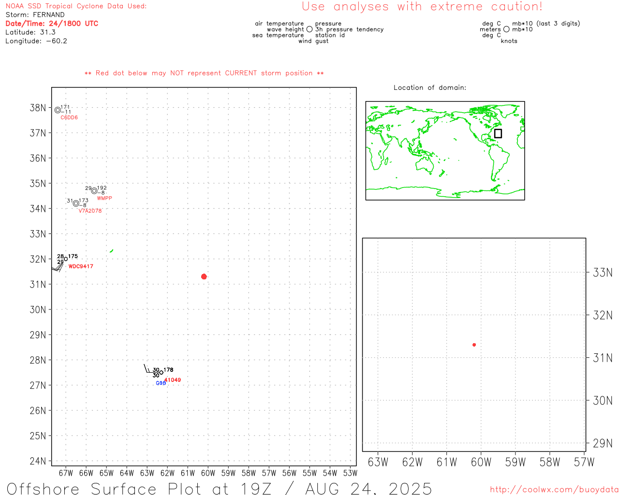This screenshot has height=495, width=619.
Task: Click the 'Date/Time: 24/1800 UTC' text
Action: coord(52,24)
